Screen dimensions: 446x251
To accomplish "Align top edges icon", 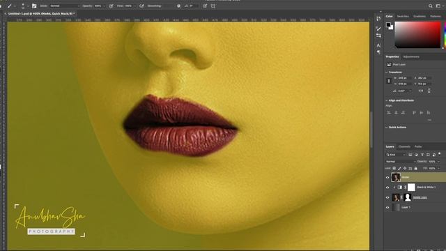I will pos(414,113).
